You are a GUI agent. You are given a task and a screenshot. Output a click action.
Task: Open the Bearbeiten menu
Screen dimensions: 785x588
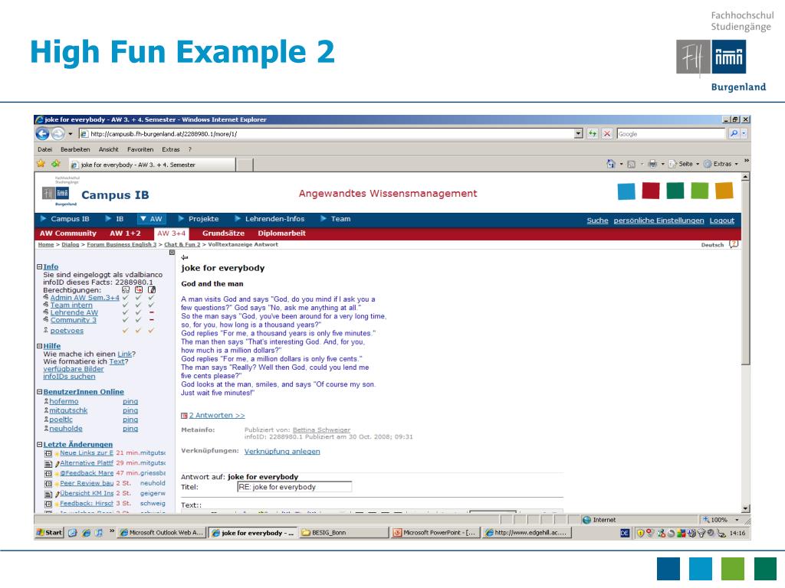tap(75, 149)
